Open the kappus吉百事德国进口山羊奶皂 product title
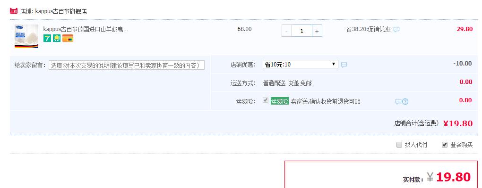The image size is (482, 188). click(86, 29)
